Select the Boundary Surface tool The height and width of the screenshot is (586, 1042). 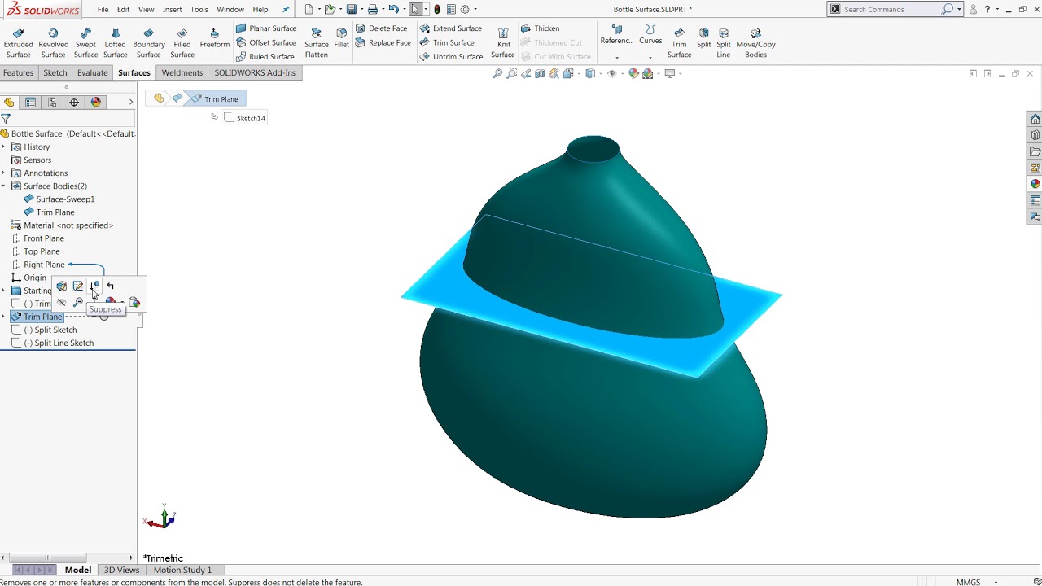148,43
